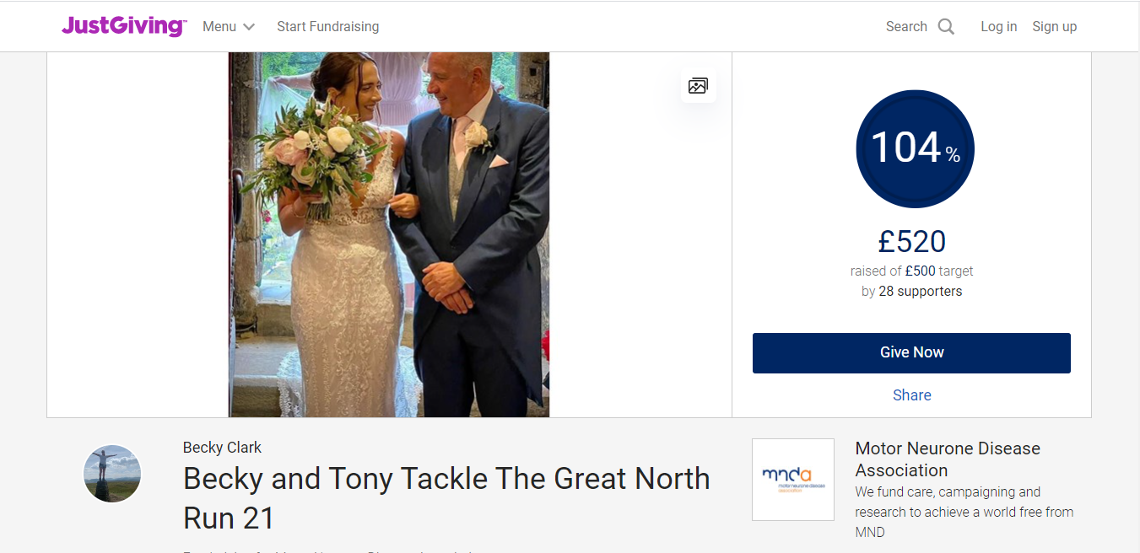Viewport: 1140px width, 553px height.
Task: View the wedding cover photo
Action: tap(389, 234)
